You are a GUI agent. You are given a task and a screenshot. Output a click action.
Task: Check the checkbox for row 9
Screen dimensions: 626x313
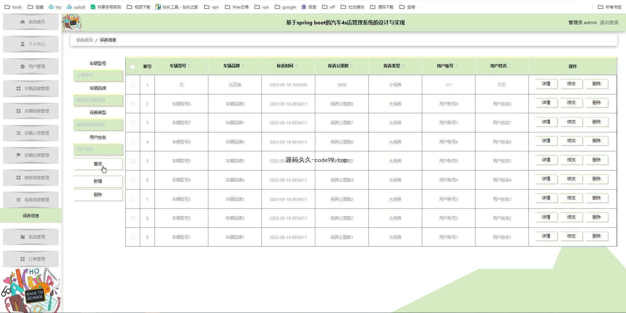click(x=132, y=237)
